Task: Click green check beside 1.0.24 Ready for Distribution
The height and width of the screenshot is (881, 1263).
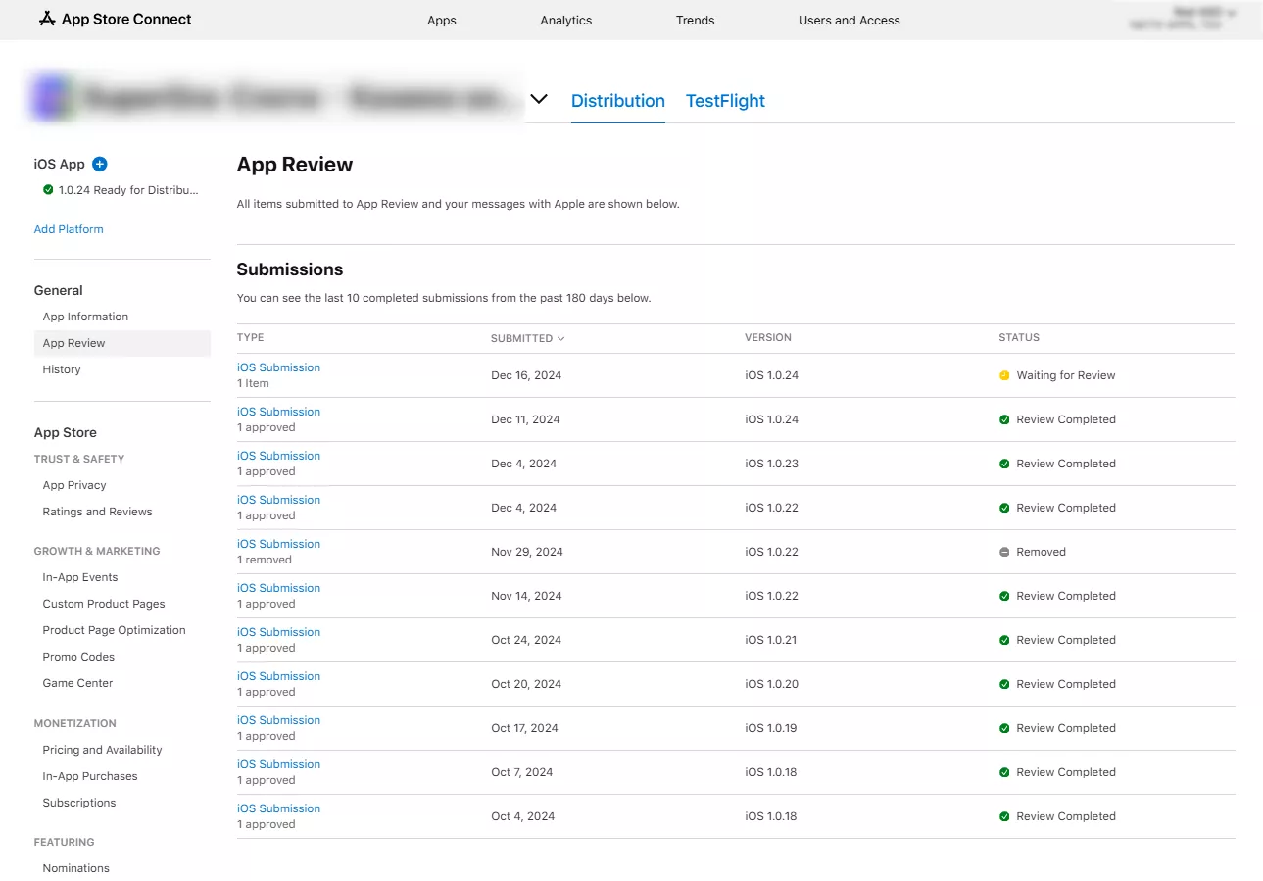Action: pyautogui.click(x=48, y=190)
